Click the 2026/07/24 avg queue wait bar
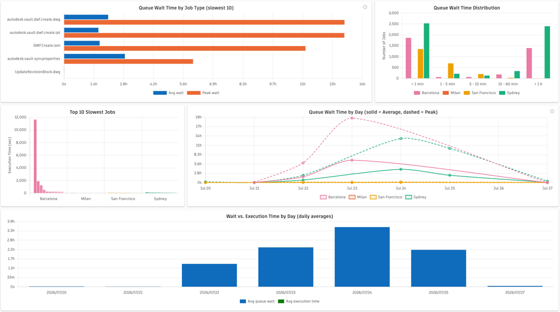The width and height of the screenshot is (560, 312). (362, 257)
